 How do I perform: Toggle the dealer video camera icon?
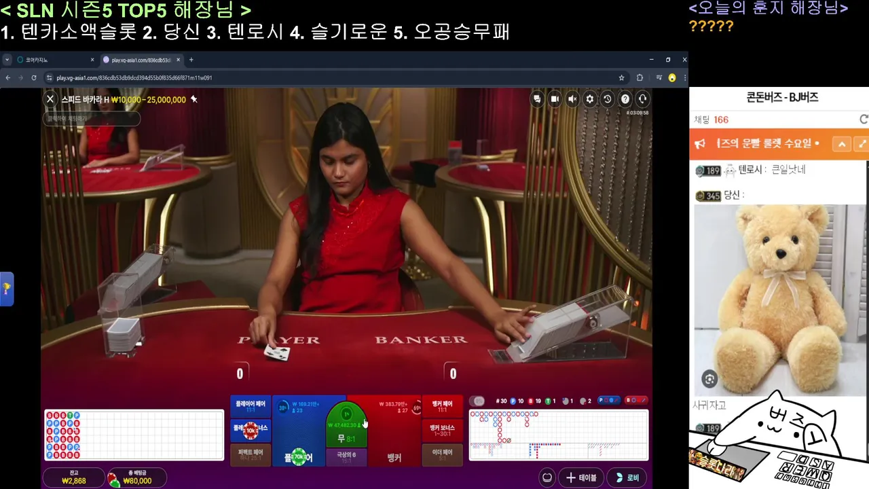click(x=555, y=99)
